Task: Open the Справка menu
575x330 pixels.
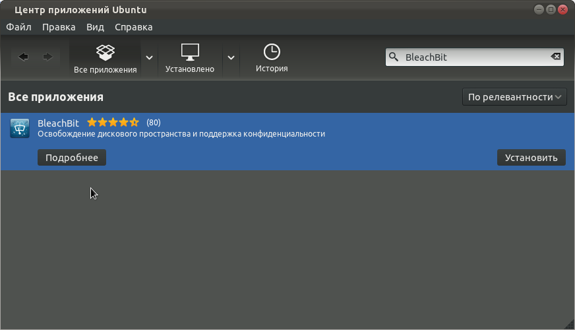Action: click(133, 27)
